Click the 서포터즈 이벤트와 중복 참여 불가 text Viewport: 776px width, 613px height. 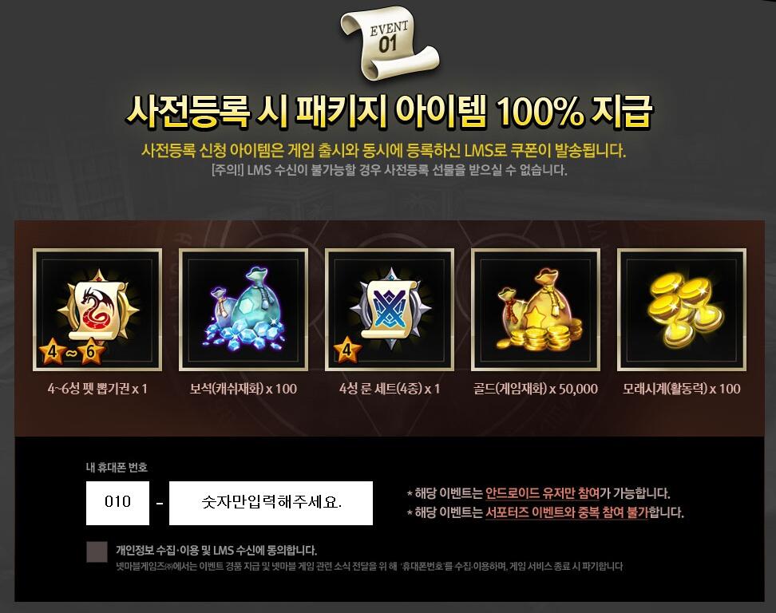(x=566, y=512)
